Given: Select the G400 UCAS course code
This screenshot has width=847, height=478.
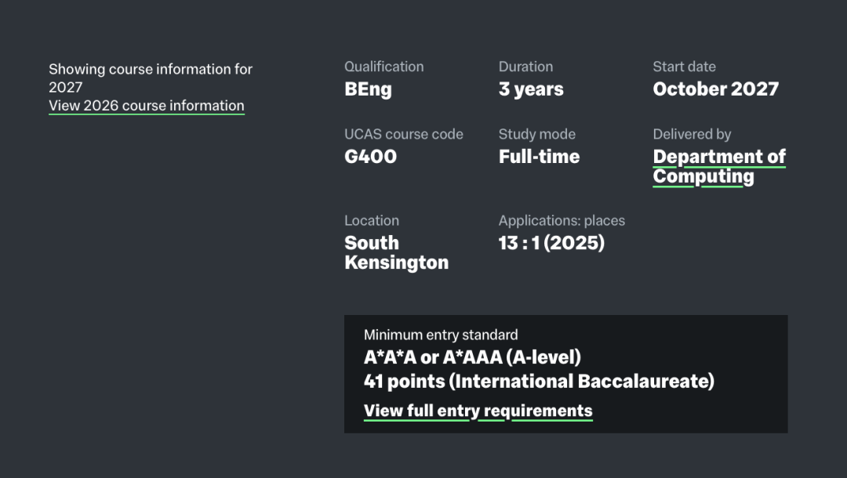Looking at the screenshot, I should click(x=370, y=157).
